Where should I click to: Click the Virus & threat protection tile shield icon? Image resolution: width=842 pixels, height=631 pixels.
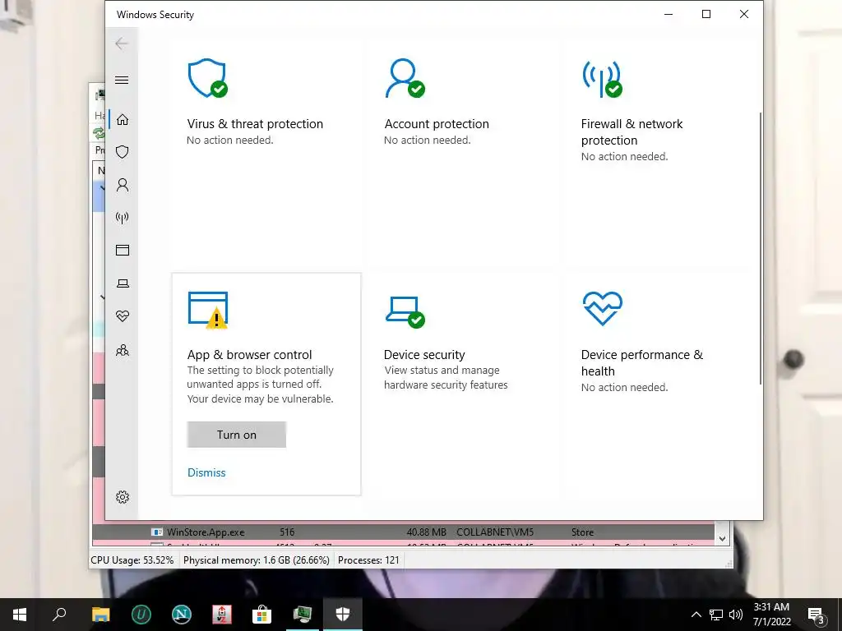207,79
